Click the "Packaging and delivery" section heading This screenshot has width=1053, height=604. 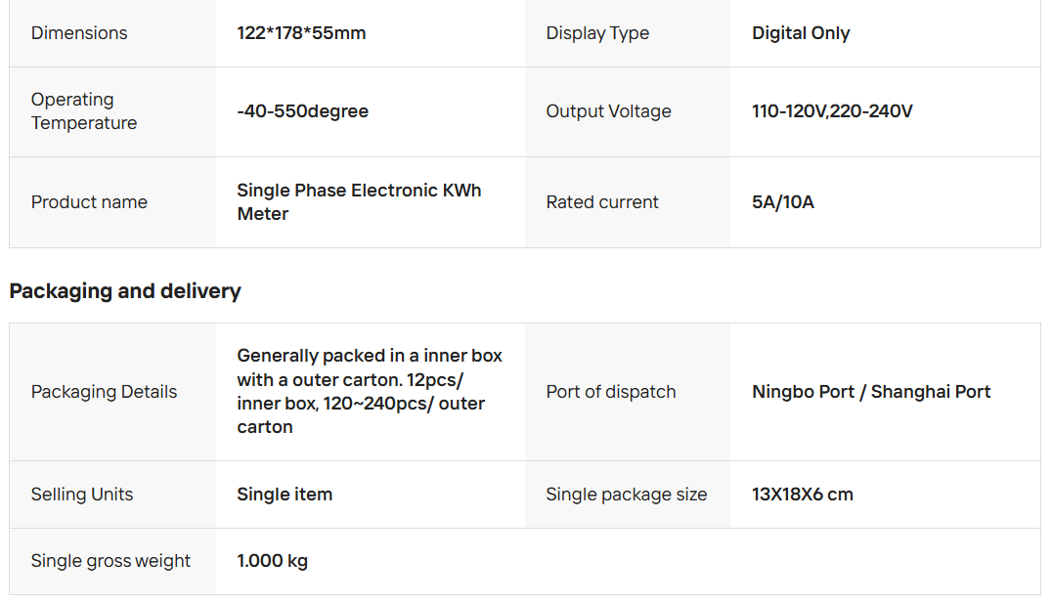coord(125,291)
